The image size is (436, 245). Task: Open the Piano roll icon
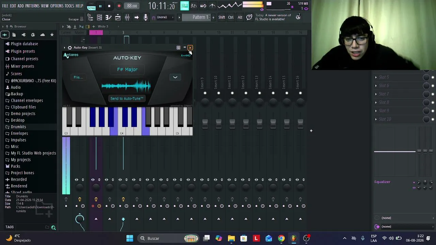108,17
